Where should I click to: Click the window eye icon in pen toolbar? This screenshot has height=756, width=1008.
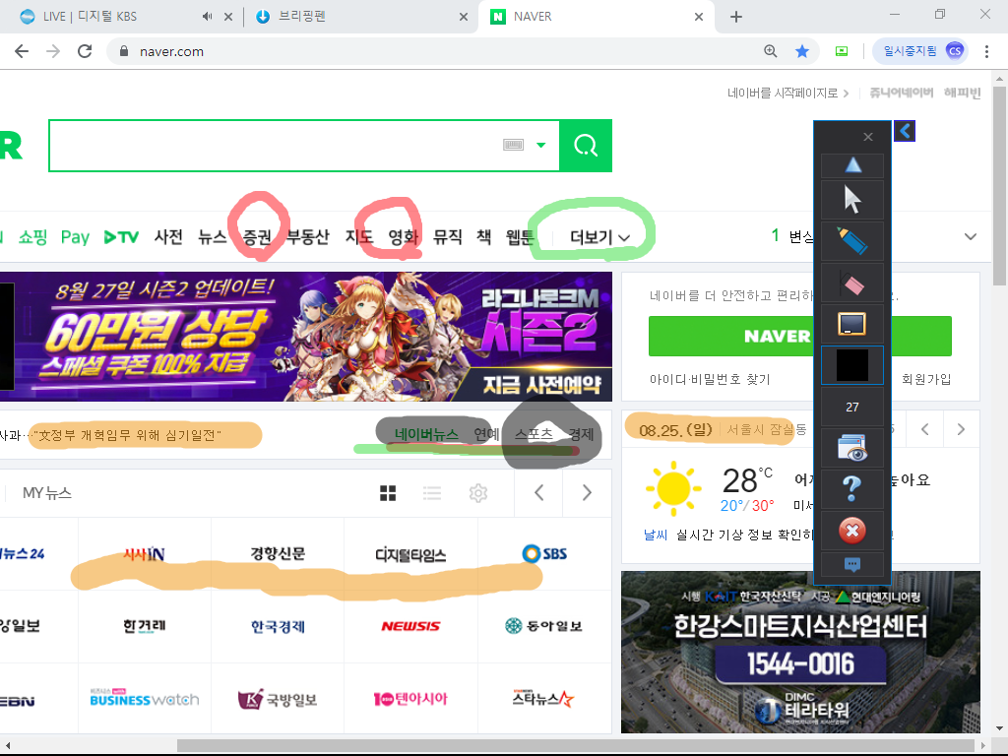point(852,448)
